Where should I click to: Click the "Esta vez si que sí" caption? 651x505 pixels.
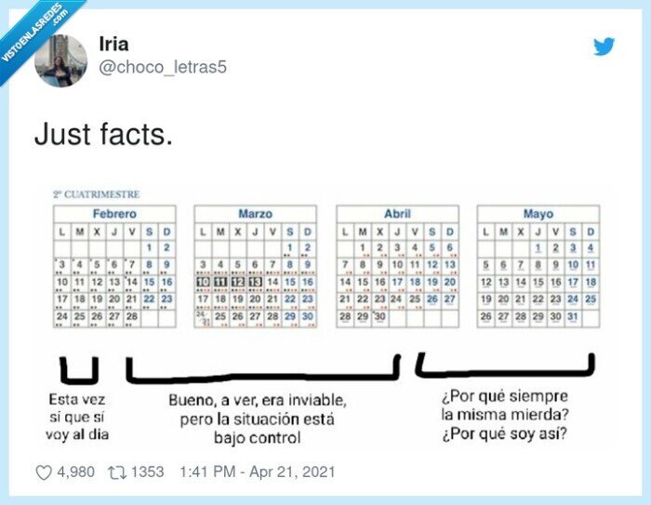click(79, 409)
